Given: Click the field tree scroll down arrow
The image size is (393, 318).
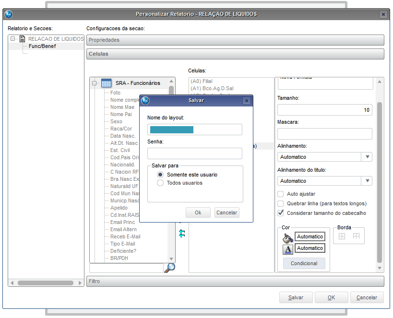Looking at the screenshot, I should tap(171, 259).
